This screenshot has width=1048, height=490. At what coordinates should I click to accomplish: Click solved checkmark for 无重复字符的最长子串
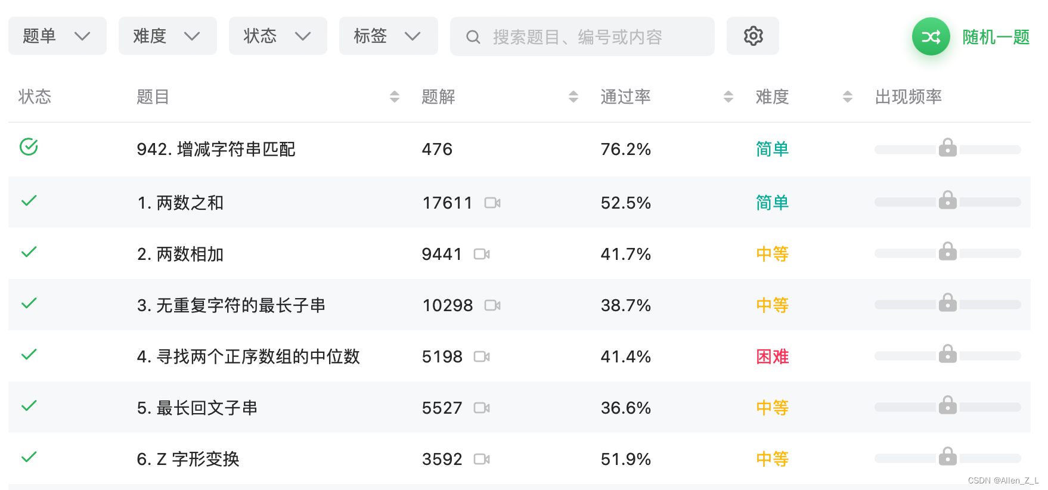29,303
